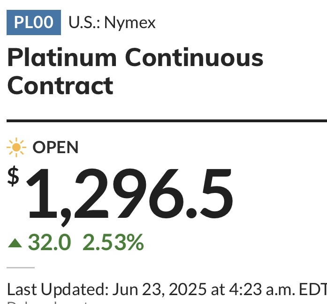Screen dimensions: 327x304
Task: Click the blue PL00 ticker badge
Action: (x=34, y=22)
